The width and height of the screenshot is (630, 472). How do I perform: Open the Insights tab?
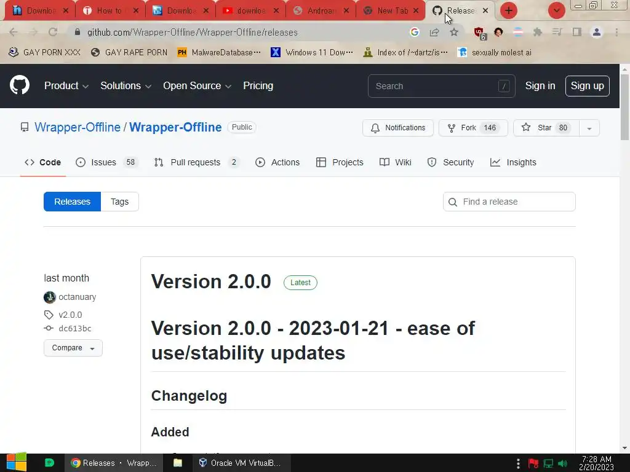(x=513, y=162)
